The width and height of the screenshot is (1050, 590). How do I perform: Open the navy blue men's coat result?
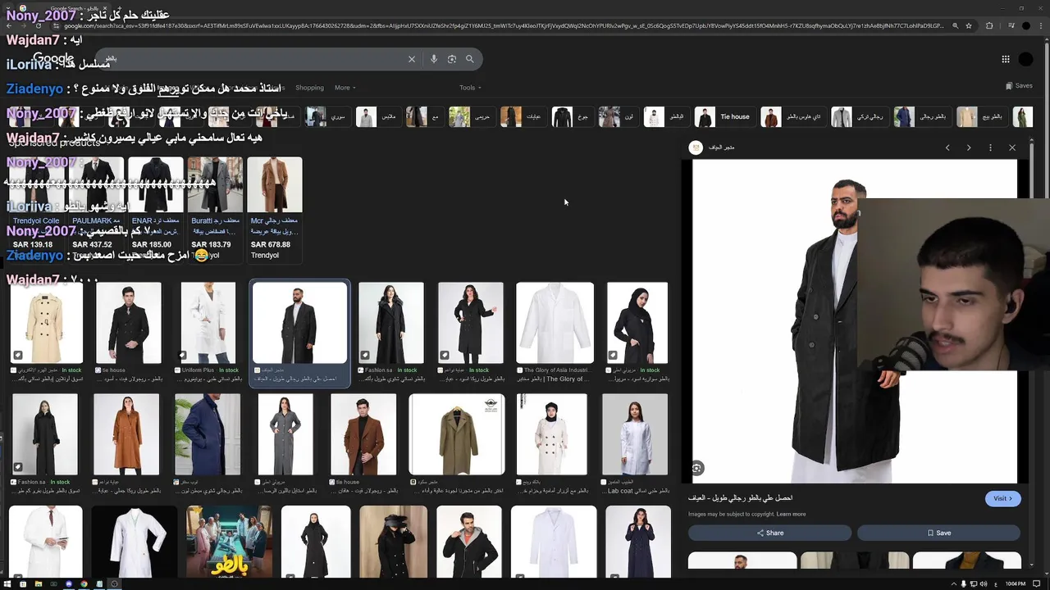[208, 434]
